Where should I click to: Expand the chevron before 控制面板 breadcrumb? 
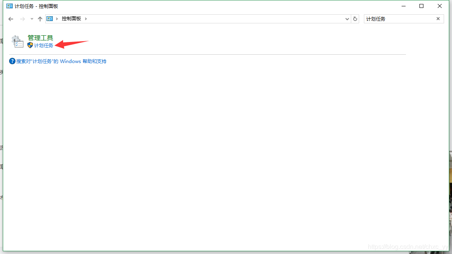[57, 19]
